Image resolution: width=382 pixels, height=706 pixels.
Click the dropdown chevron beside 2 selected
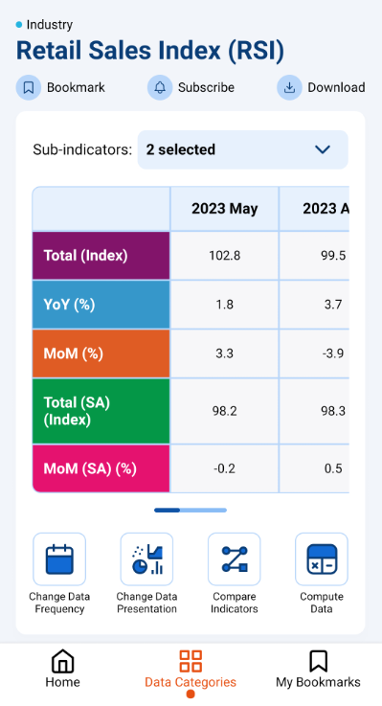pos(323,150)
